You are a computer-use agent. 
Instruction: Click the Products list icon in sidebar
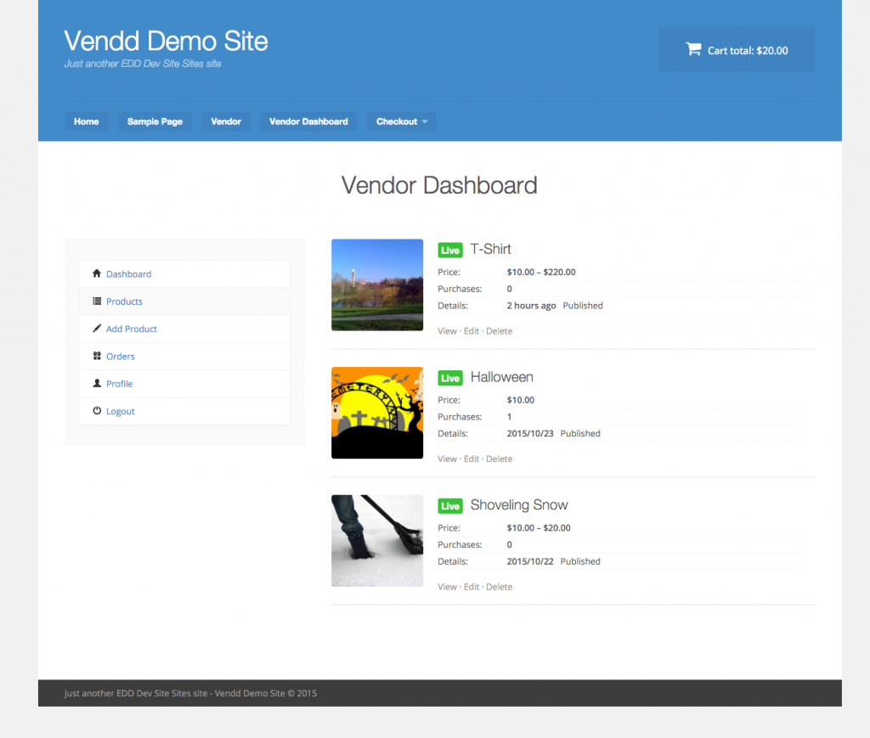[97, 301]
